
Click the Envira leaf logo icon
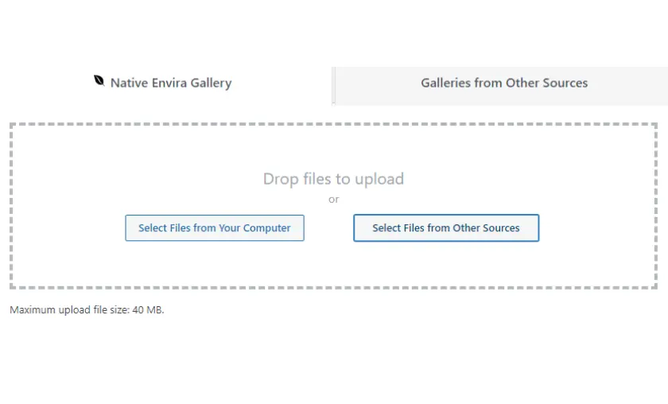99,81
